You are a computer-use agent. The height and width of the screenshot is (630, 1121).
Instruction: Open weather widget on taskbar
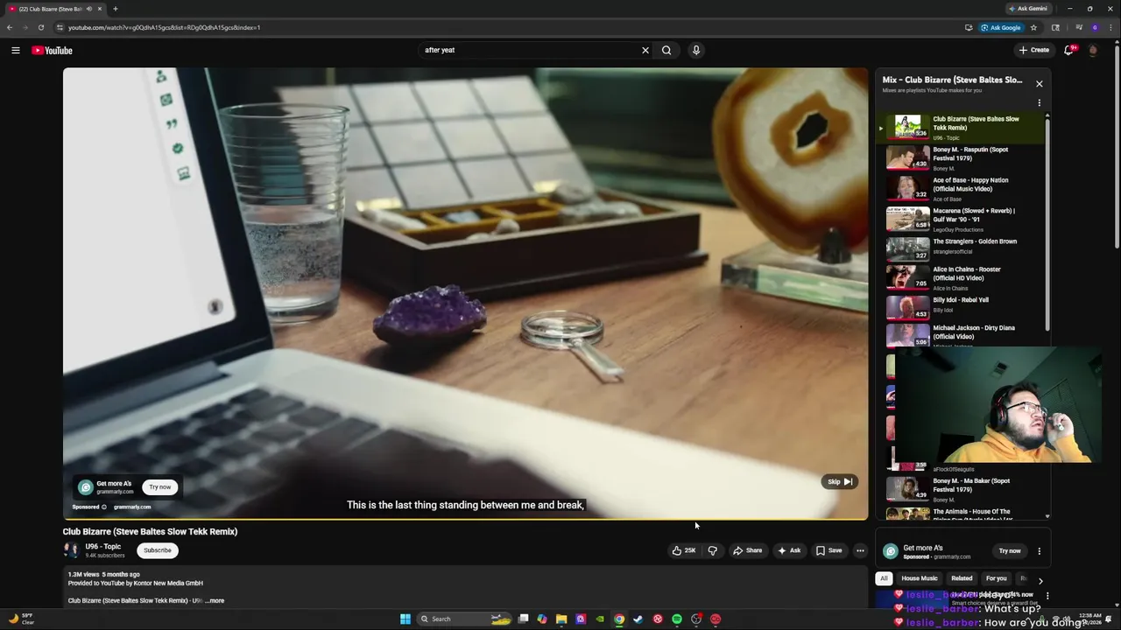click(x=22, y=619)
